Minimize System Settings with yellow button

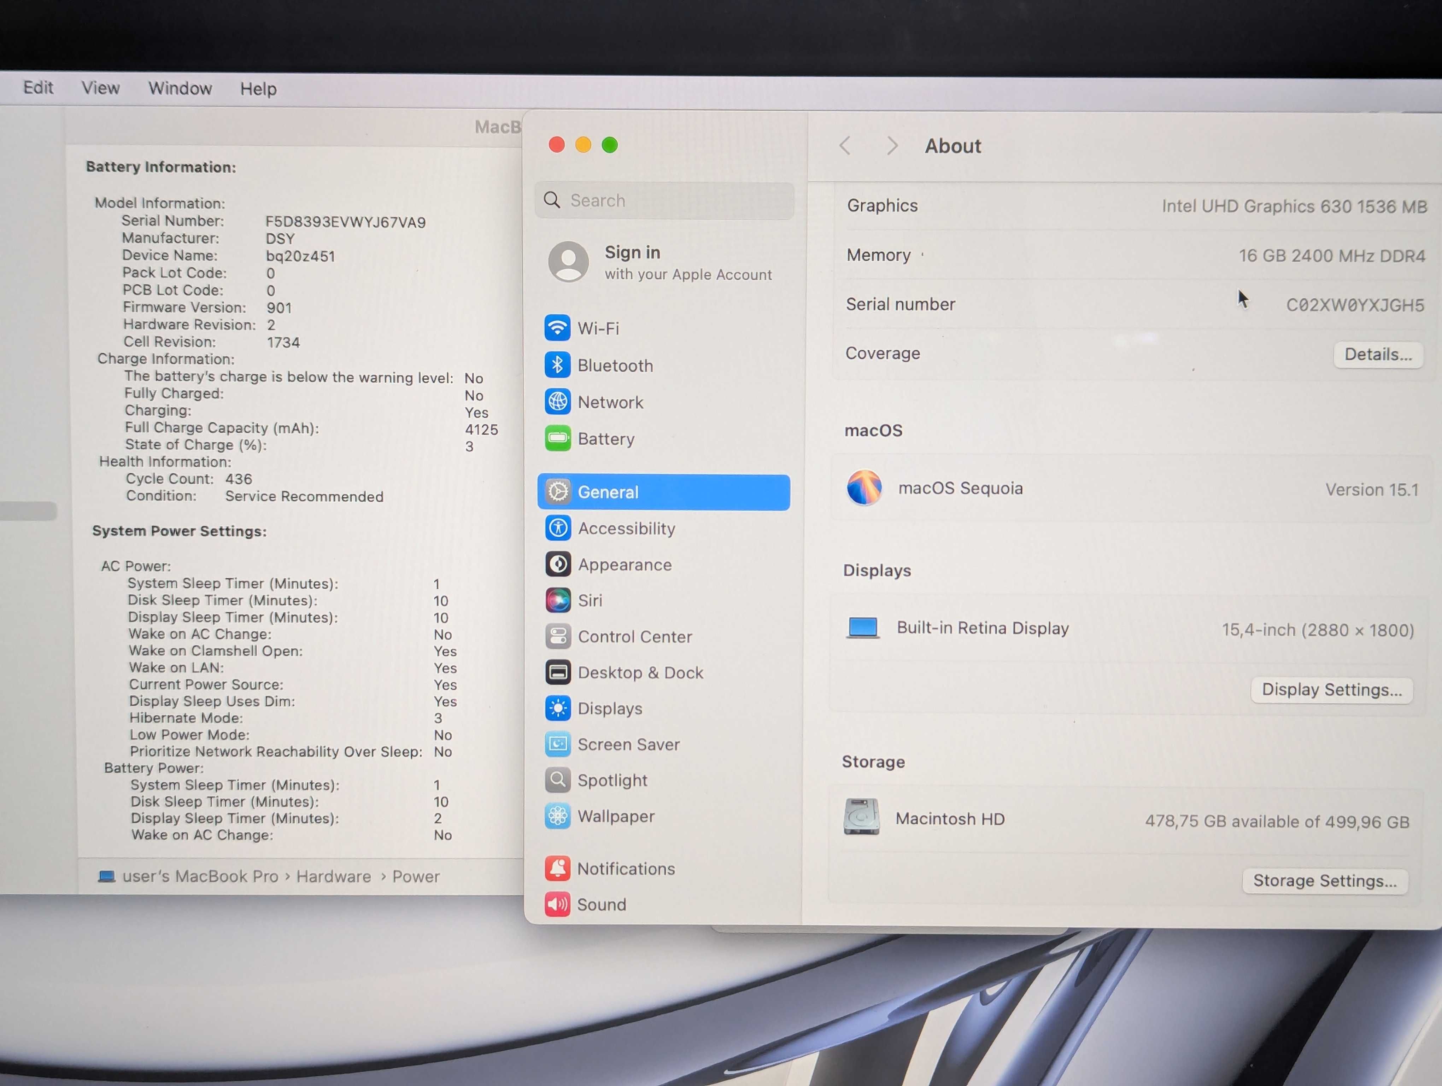(584, 144)
